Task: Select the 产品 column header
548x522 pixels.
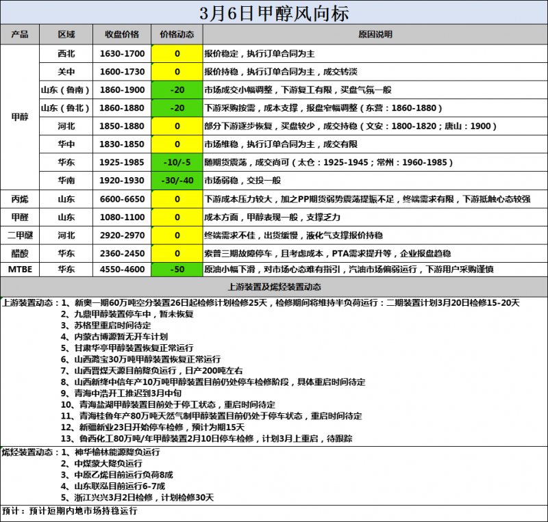Action: (x=20, y=34)
